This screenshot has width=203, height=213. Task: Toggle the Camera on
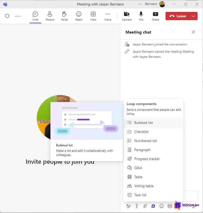(126, 16)
